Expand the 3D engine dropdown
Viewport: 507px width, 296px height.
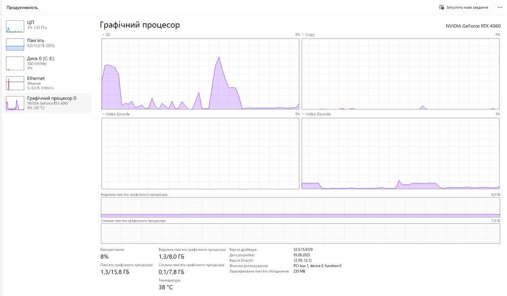pyautogui.click(x=103, y=34)
